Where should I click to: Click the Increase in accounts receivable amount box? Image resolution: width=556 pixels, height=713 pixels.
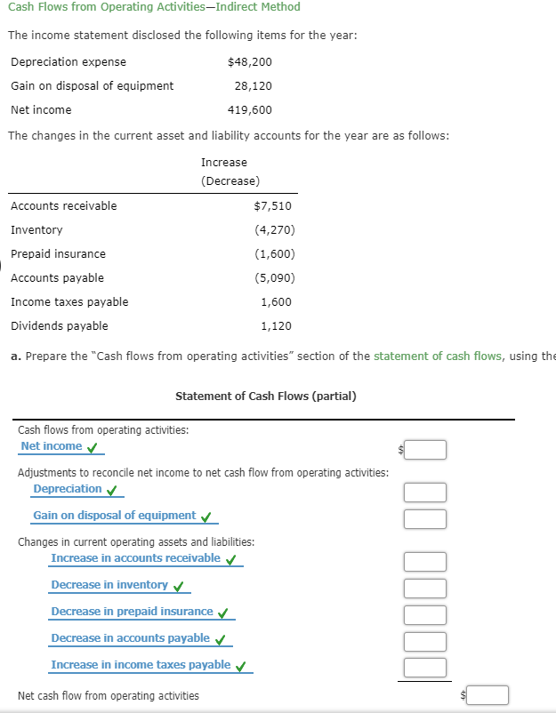click(424, 561)
